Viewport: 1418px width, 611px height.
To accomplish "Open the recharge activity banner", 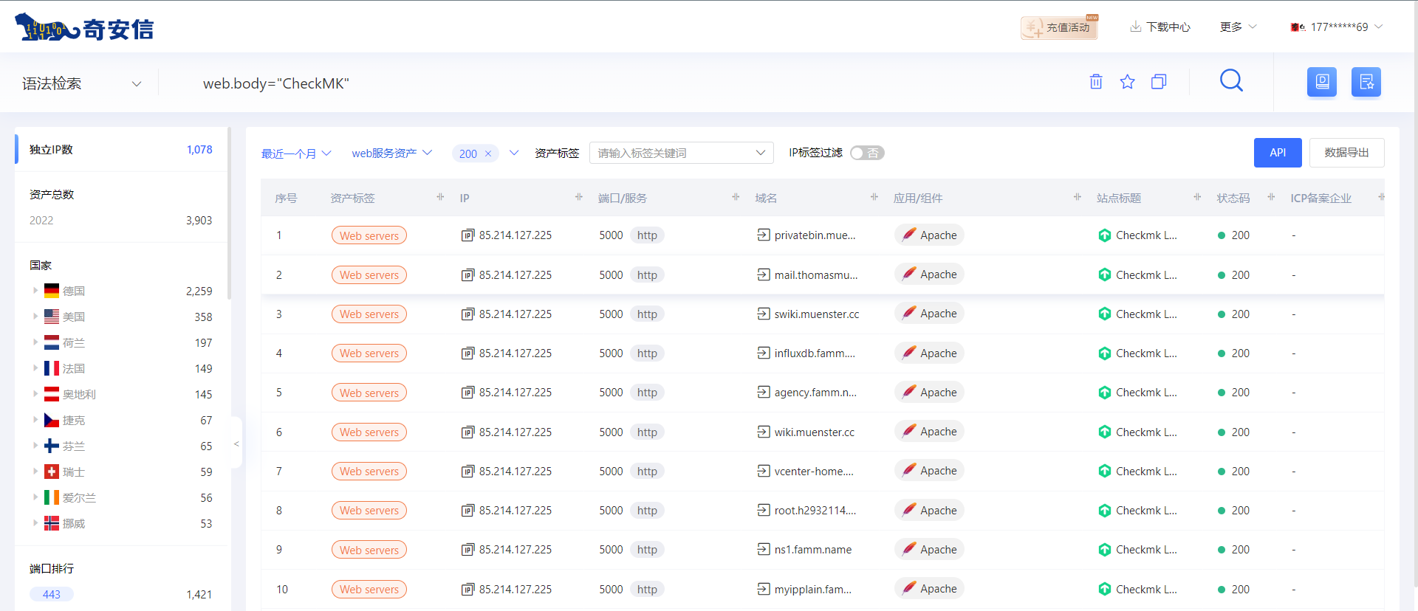I will tap(1059, 27).
